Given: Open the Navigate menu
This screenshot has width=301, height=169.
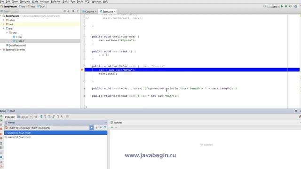Looking at the screenshot, I should (25, 1).
